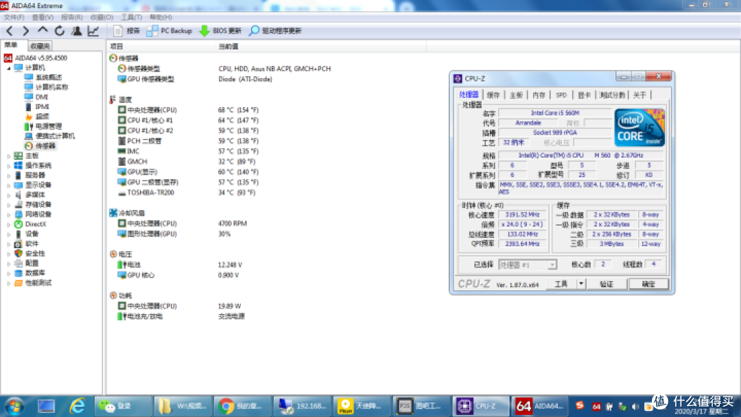The image size is (741, 417).
Task: Open the 报告 report toolbar button
Action: 127,31
